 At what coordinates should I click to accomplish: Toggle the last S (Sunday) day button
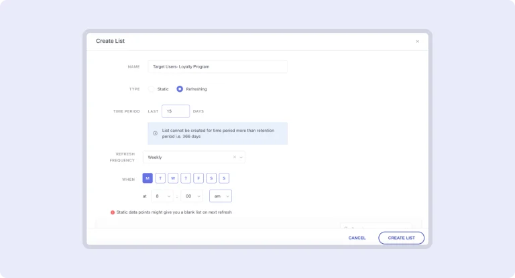tap(224, 178)
